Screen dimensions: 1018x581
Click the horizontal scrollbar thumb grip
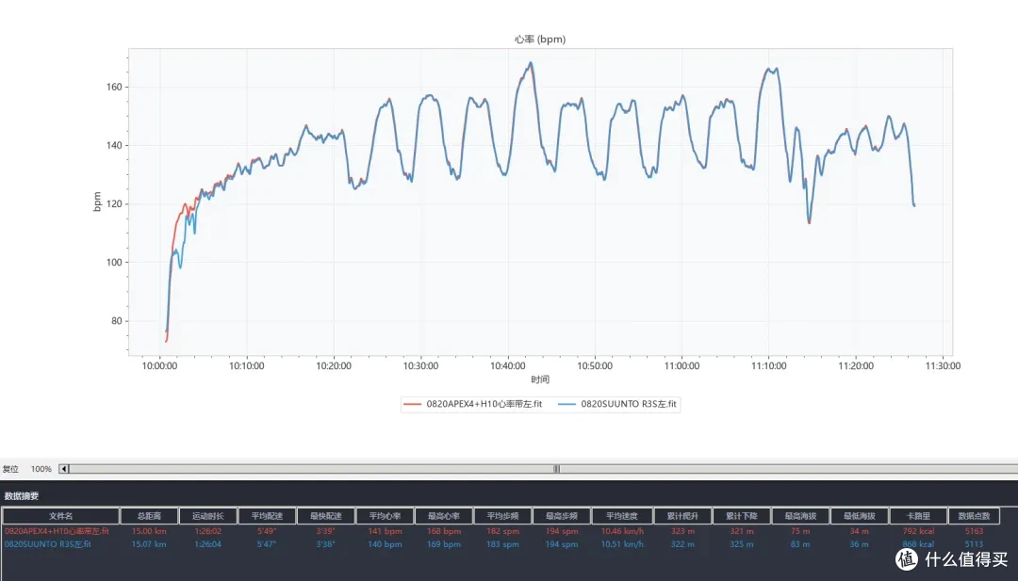[x=556, y=469]
